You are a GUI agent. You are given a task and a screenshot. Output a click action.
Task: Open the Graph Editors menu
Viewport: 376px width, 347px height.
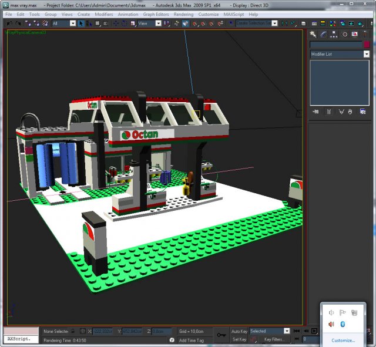[x=156, y=14]
